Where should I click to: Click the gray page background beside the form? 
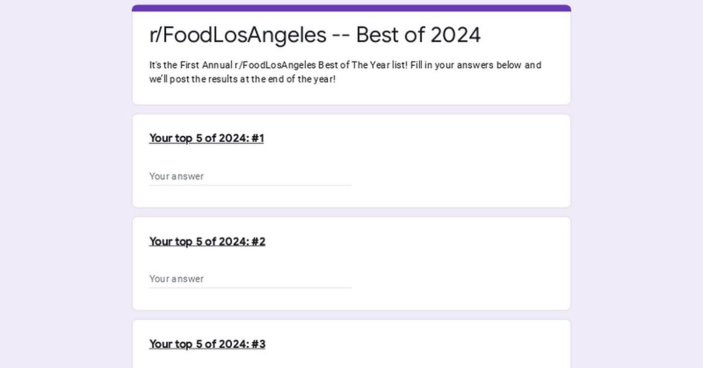tap(60, 180)
